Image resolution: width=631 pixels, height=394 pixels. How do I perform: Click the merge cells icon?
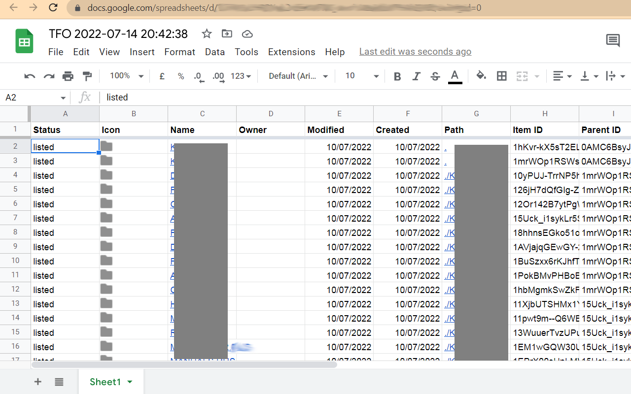[522, 76]
